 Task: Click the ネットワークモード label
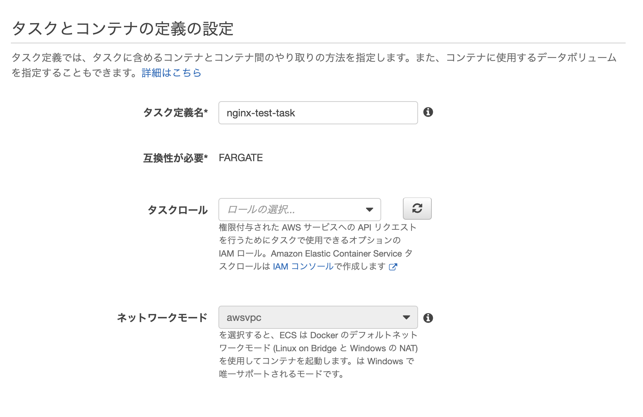162,318
